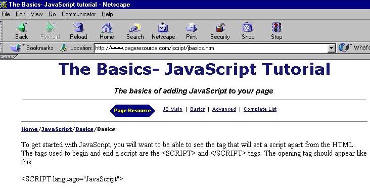This screenshot has height=190, width=370.
Task: Open the Search toolbar icon
Action: (x=135, y=28)
